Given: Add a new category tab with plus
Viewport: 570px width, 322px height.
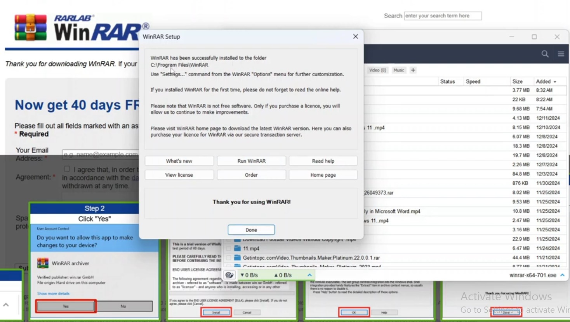Looking at the screenshot, I should pyautogui.click(x=413, y=70).
